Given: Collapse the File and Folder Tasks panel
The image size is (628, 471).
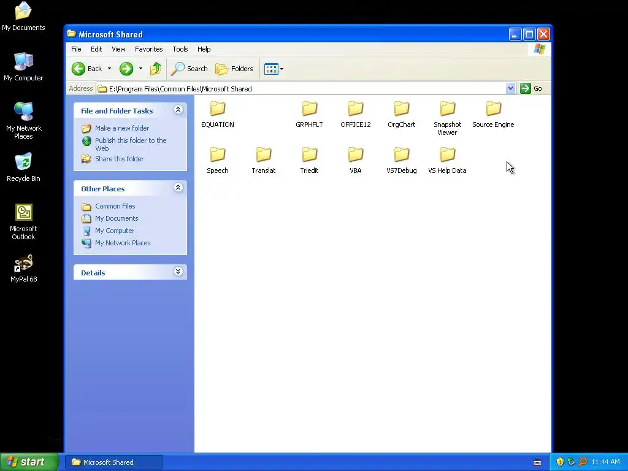Looking at the screenshot, I should [x=178, y=110].
